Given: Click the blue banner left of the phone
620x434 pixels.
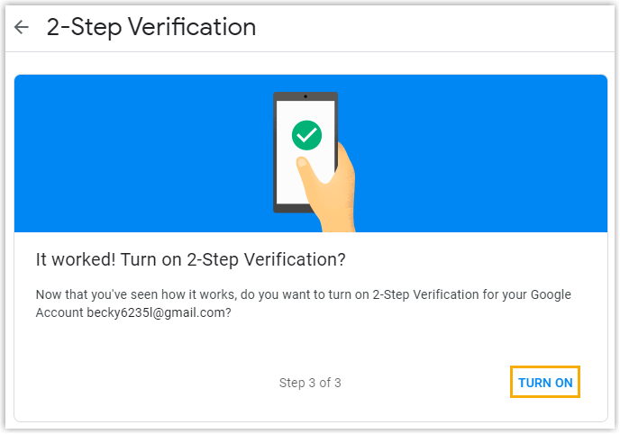Looking at the screenshot, I should pyautogui.click(x=135, y=153).
